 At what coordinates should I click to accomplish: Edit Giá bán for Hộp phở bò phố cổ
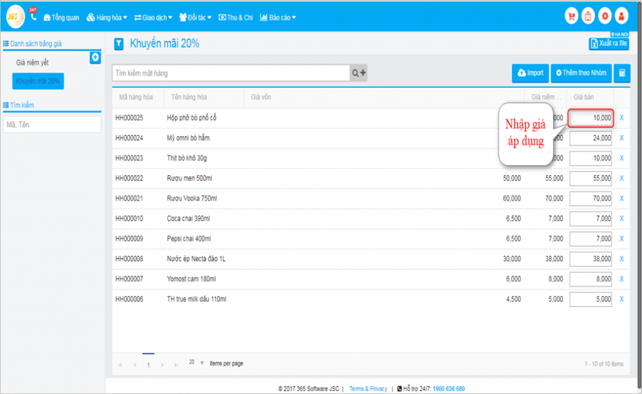pyautogui.click(x=591, y=118)
